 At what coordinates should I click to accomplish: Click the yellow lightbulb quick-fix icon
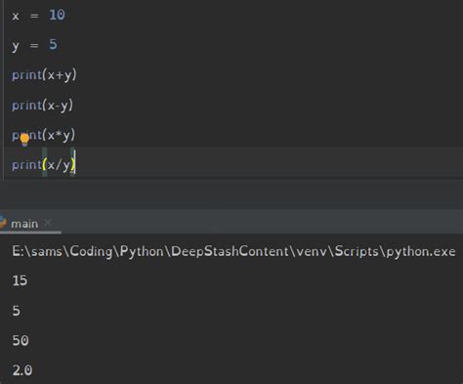click(x=24, y=140)
